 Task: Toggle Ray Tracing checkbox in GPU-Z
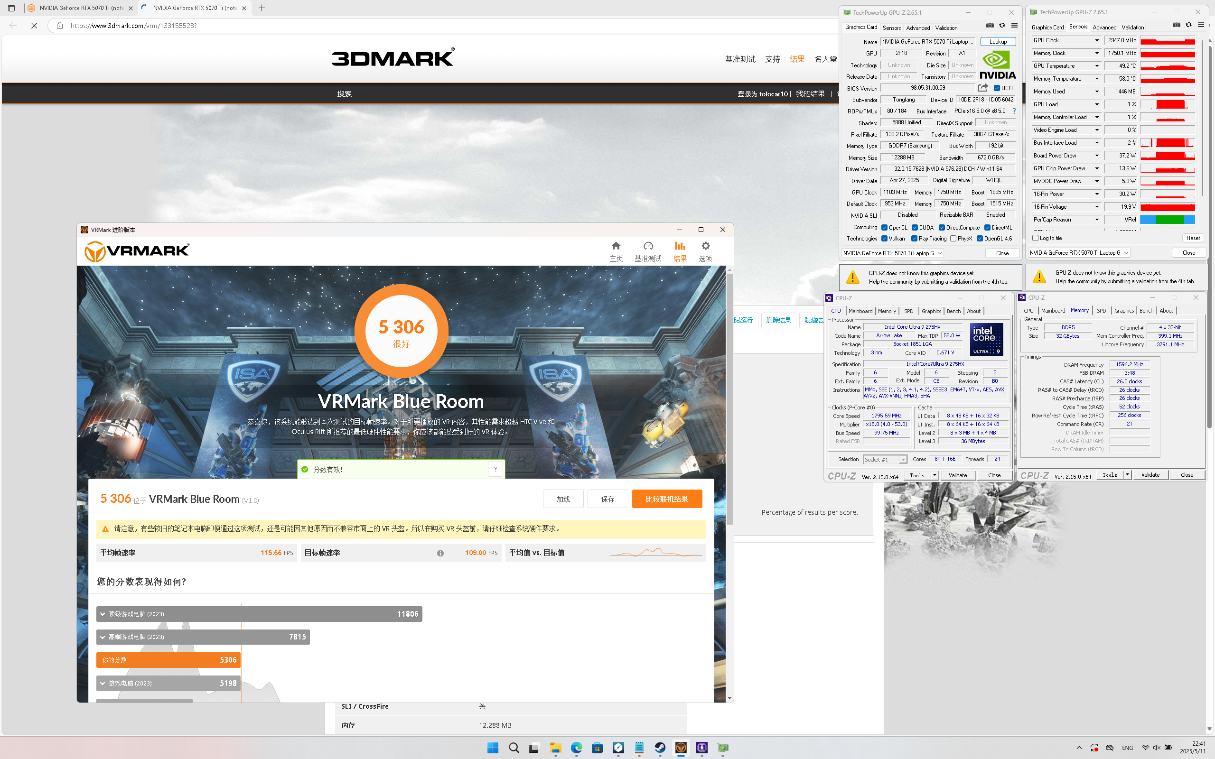[914, 239]
